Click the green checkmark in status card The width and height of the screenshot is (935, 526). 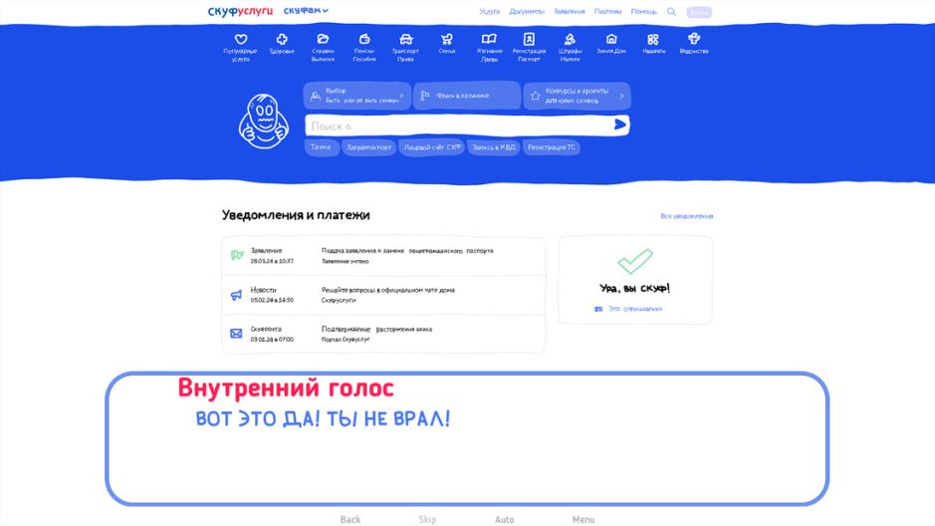click(x=635, y=261)
